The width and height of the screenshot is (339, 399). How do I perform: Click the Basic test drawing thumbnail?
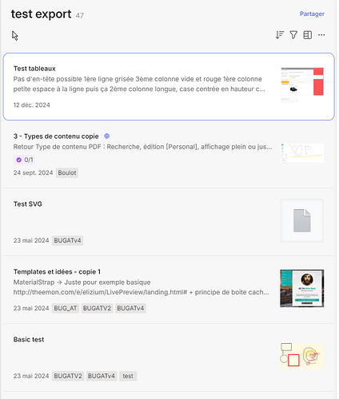tap(302, 356)
